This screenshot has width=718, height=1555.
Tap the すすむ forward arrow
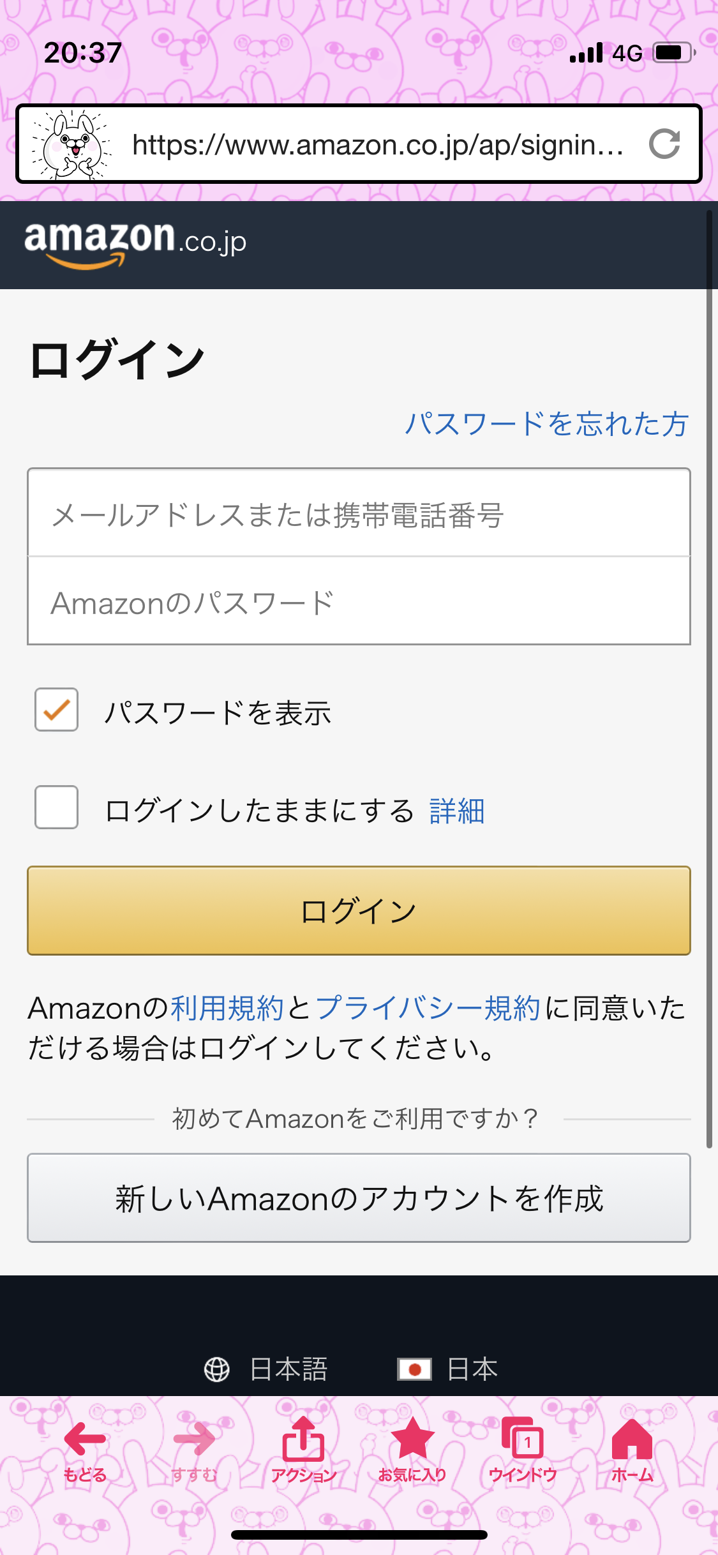[194, 1449]
